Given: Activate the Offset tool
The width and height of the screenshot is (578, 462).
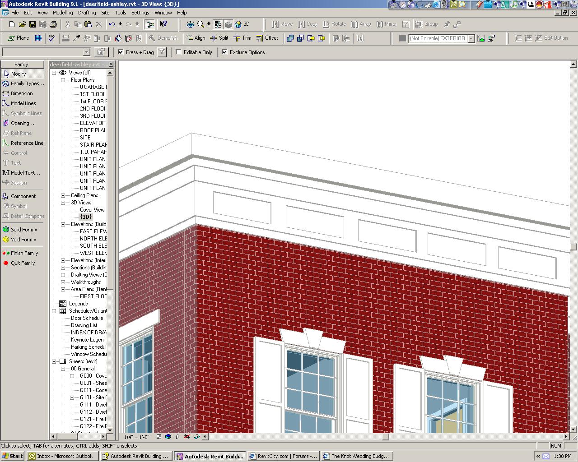Looking at the screenshot, I should pos(267,38).
